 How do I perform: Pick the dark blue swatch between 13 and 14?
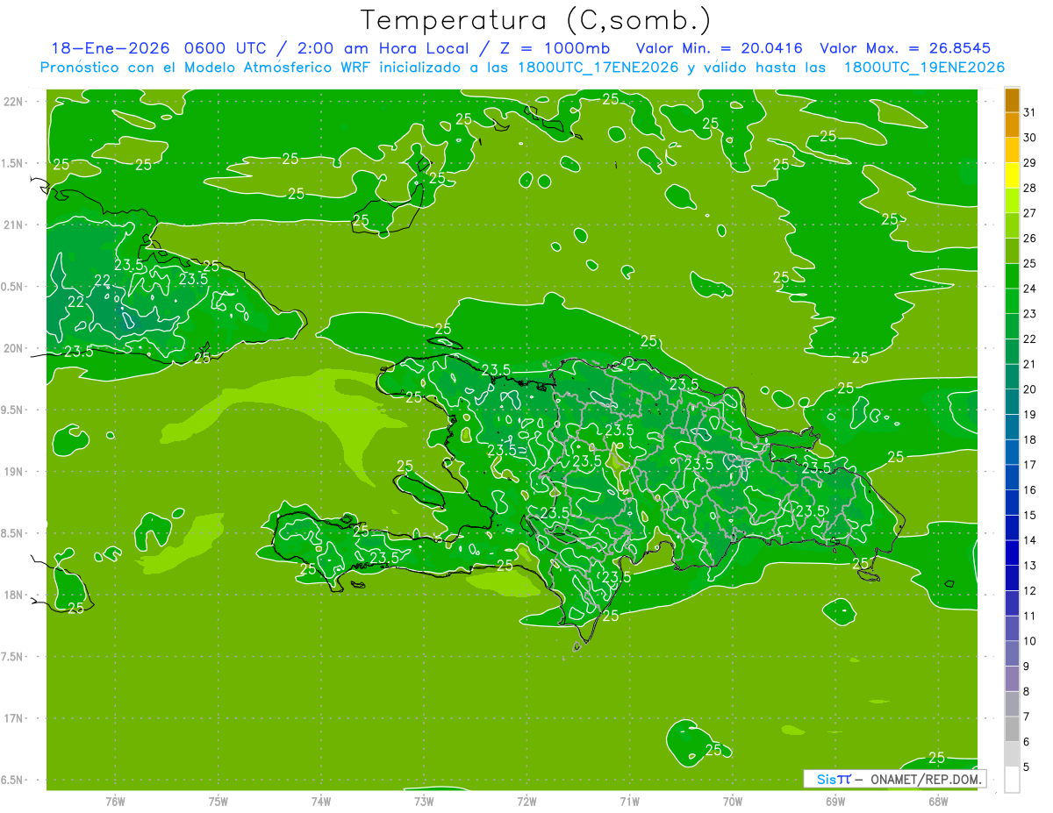tap(1012, 553)
